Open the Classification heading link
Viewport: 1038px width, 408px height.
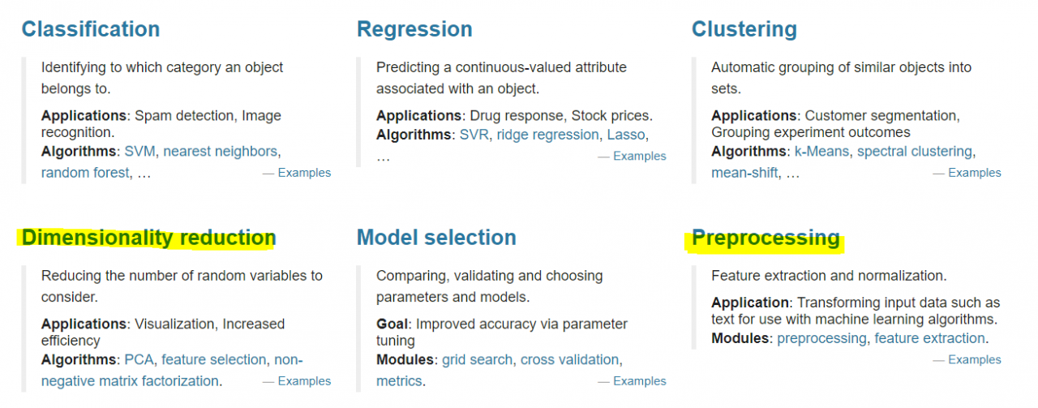[x=91, y=29]
